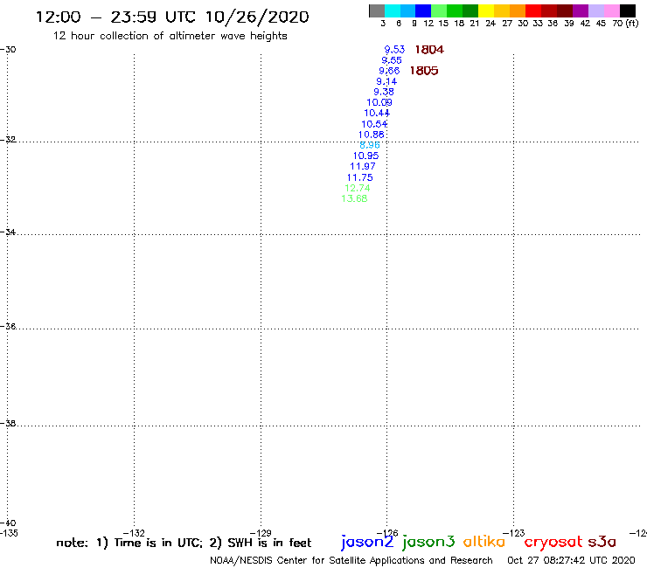Click the longitude label -135

coord(9,533)
